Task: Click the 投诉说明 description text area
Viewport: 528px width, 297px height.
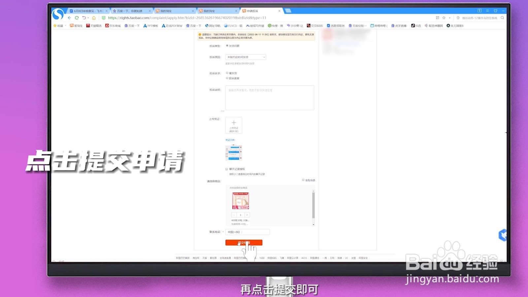Action: click(270, 98)
